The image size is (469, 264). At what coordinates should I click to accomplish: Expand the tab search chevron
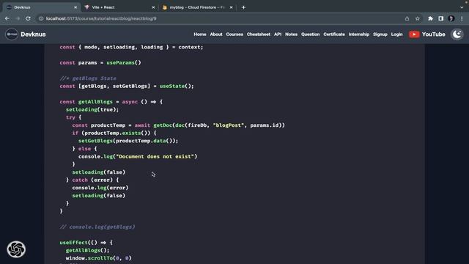(x=462, y=7)
